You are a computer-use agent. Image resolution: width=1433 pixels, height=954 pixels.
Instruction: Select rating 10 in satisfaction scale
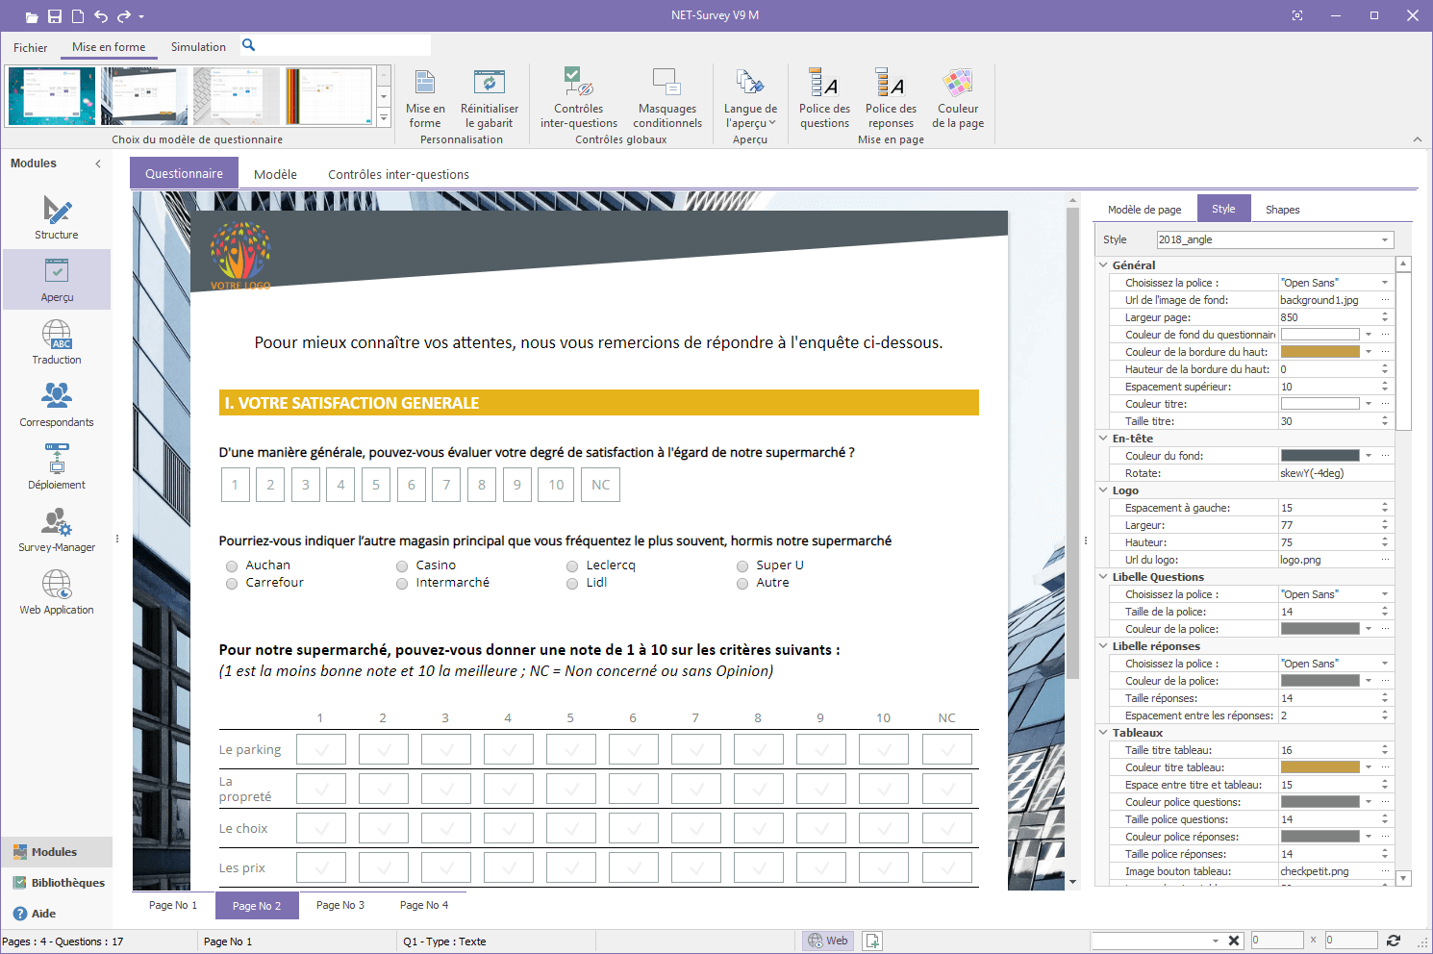[x=556, y=485]
